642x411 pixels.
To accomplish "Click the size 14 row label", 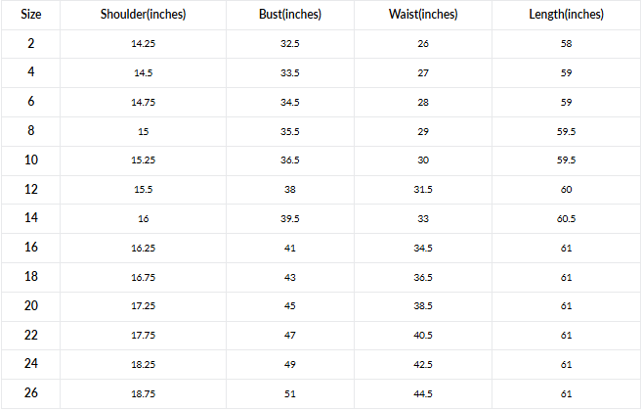I will [x=31, y=218].
